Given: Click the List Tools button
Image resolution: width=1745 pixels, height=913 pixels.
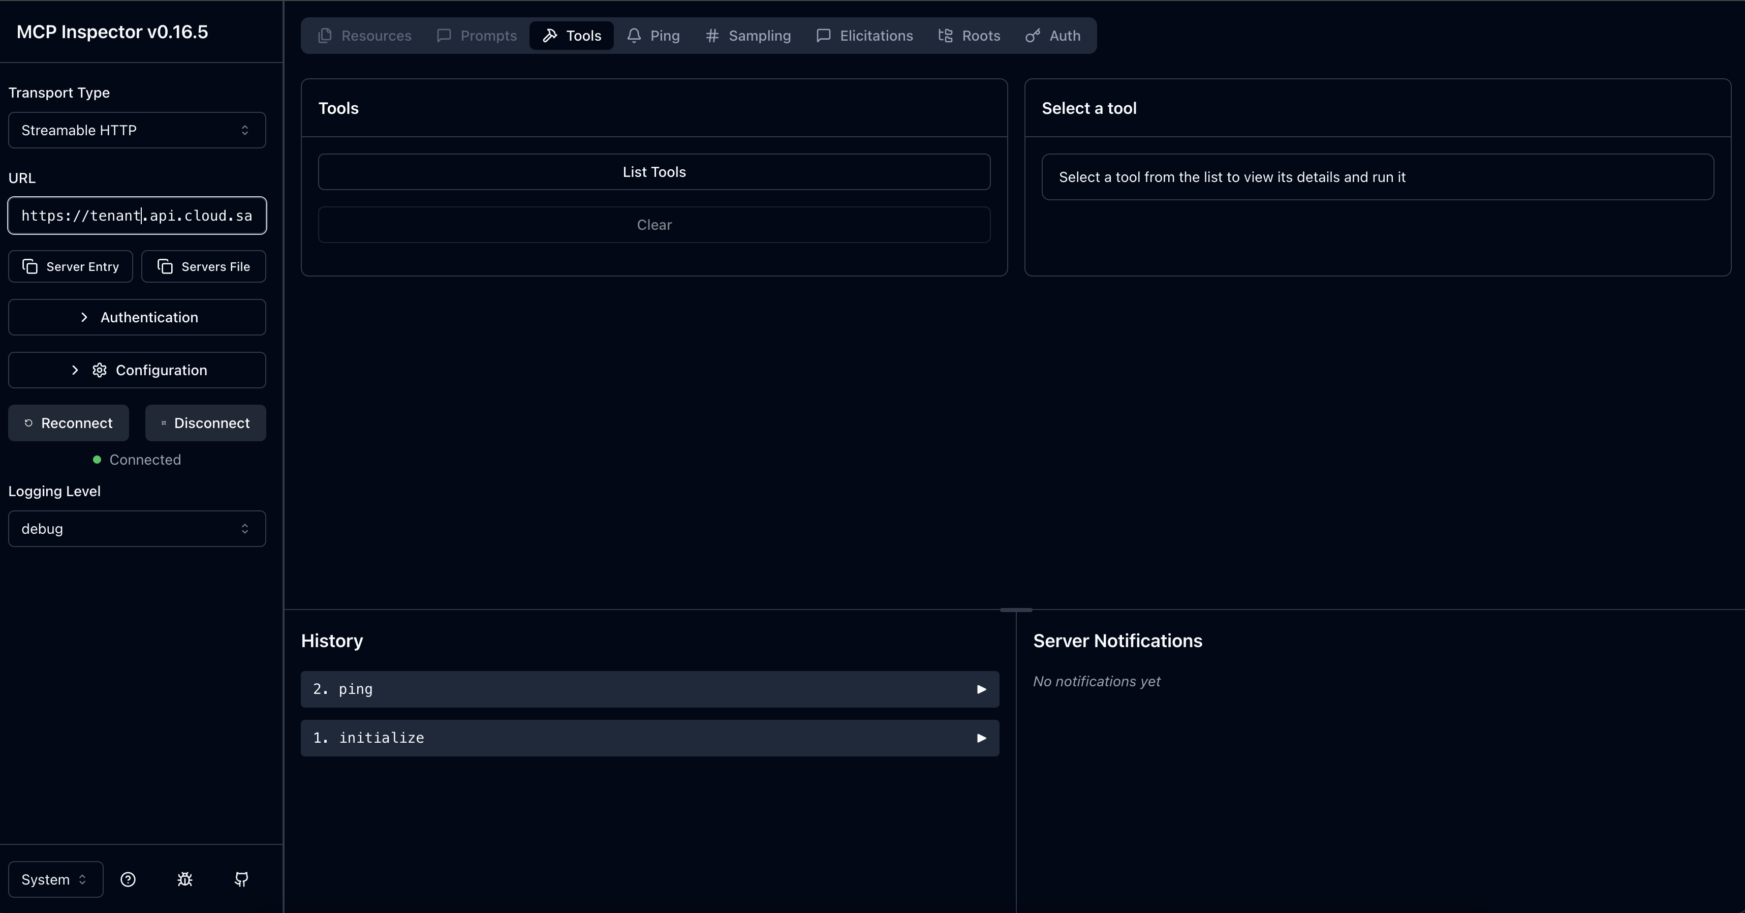Looking at the screenshot, I should click(653, 172).
